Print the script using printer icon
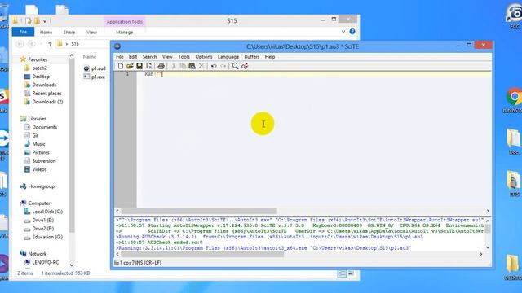The height and width of the screenshot is (293, 522). coord(161,66)
